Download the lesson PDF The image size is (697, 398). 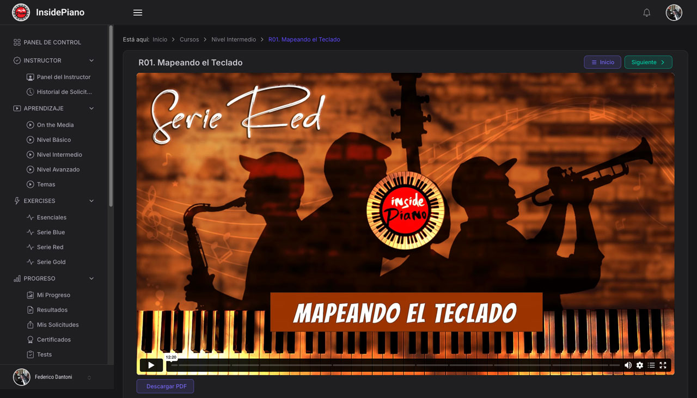point(165,387)
